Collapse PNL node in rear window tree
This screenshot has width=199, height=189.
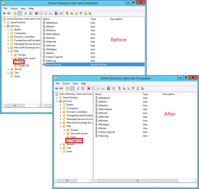(8, 51)
